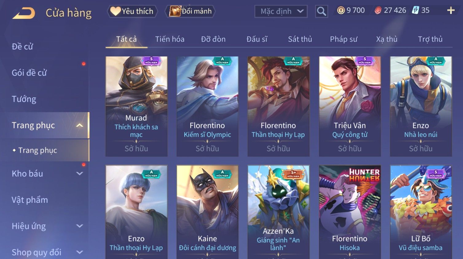Expand the Hiệu ứng sidebar section
The image size is (463, 259).
[80, 226]
